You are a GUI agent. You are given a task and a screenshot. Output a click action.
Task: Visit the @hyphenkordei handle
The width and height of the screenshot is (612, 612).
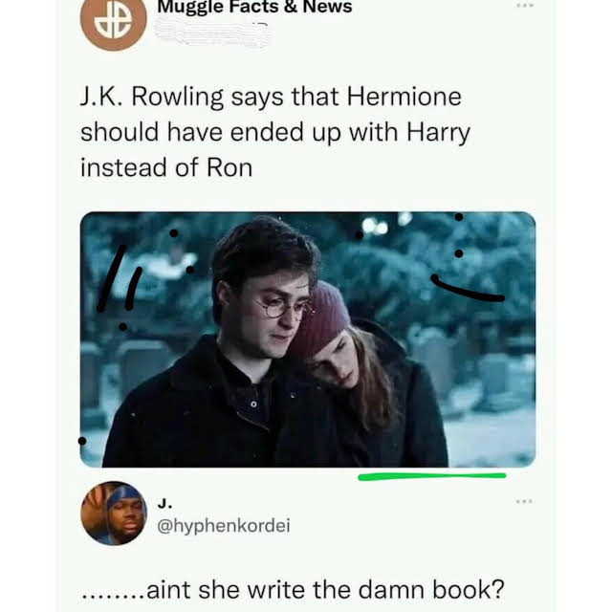coord(223,526)
